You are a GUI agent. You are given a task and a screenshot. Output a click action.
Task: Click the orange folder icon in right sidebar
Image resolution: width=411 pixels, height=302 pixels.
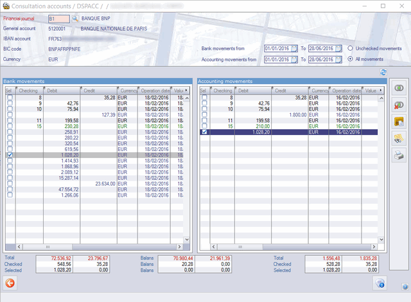pyautogui.click(x=398, y=121)
